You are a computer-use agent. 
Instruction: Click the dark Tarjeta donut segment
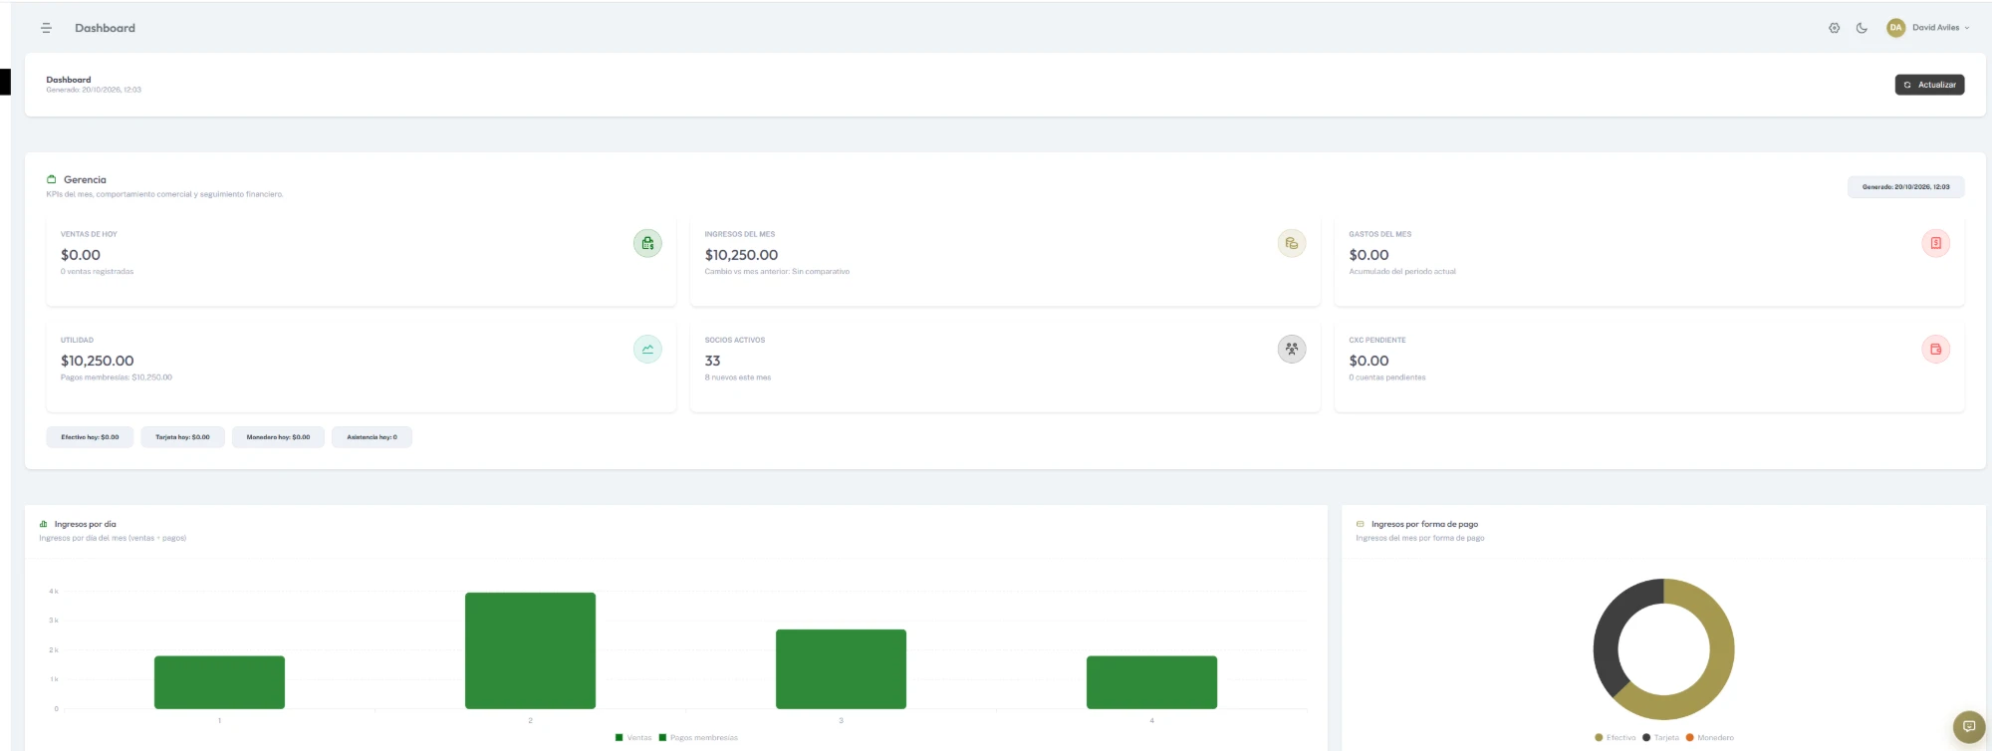(x=1609, y=637)
